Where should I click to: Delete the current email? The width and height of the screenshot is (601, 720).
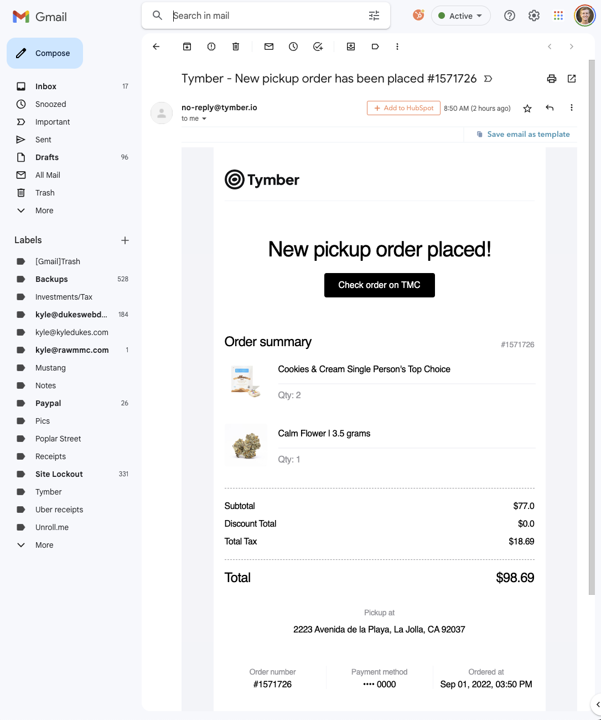235,47
